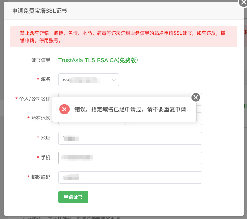
Task: Click into the 手机 phone number field
Action: [130, 158]
